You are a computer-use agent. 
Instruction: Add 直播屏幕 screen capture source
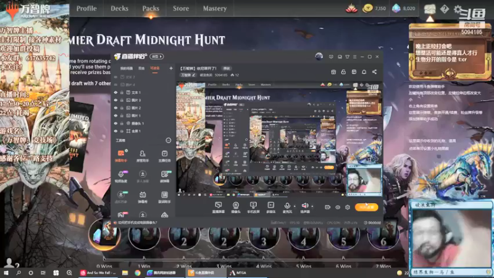coord(218,208)
